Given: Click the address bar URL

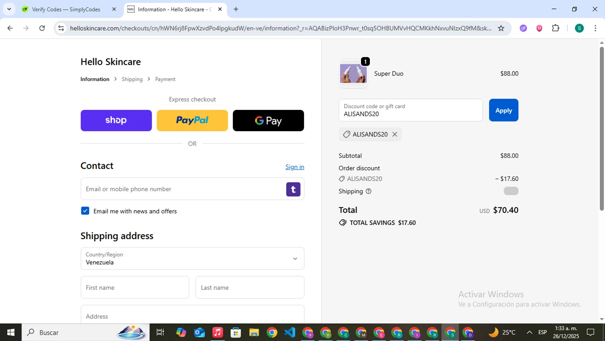Looking at the screenshot, I should (280, 28).
